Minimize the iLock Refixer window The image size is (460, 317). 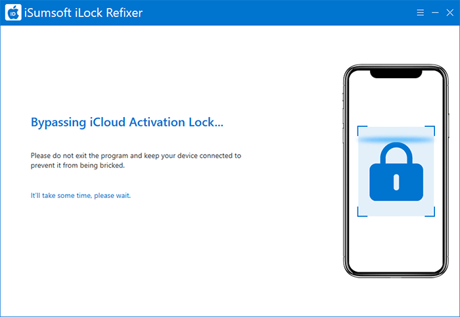tap(435, 12)
